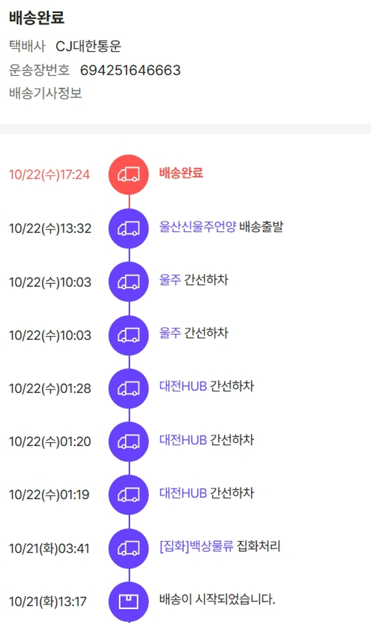Tap the truck icon for the 01:28 대전HUB entry
Image resolution: width=371 pixels, height=623 pixels.
pyautogui.click(x=129, y=389)
